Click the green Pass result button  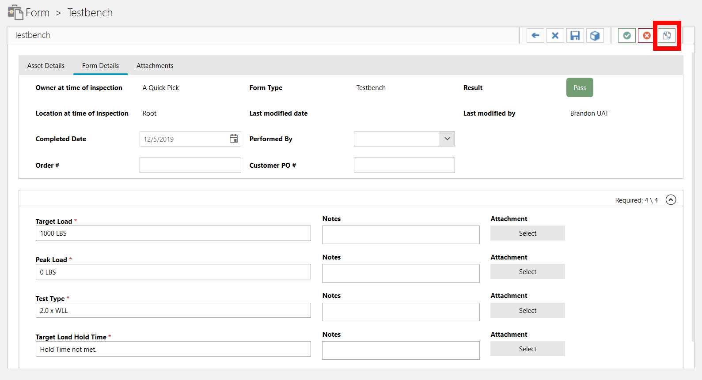tap(580, 87)
